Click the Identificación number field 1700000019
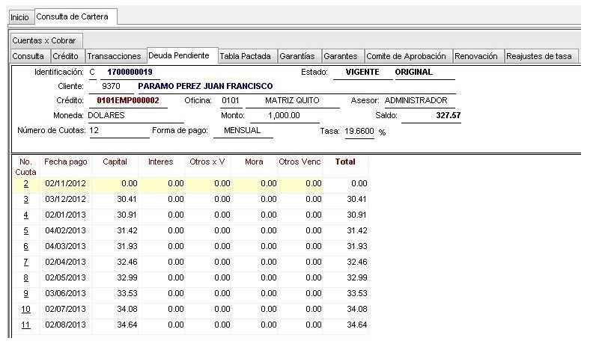Image resolution: width=614 pixels, height=347 pixels. click(130, 73)
